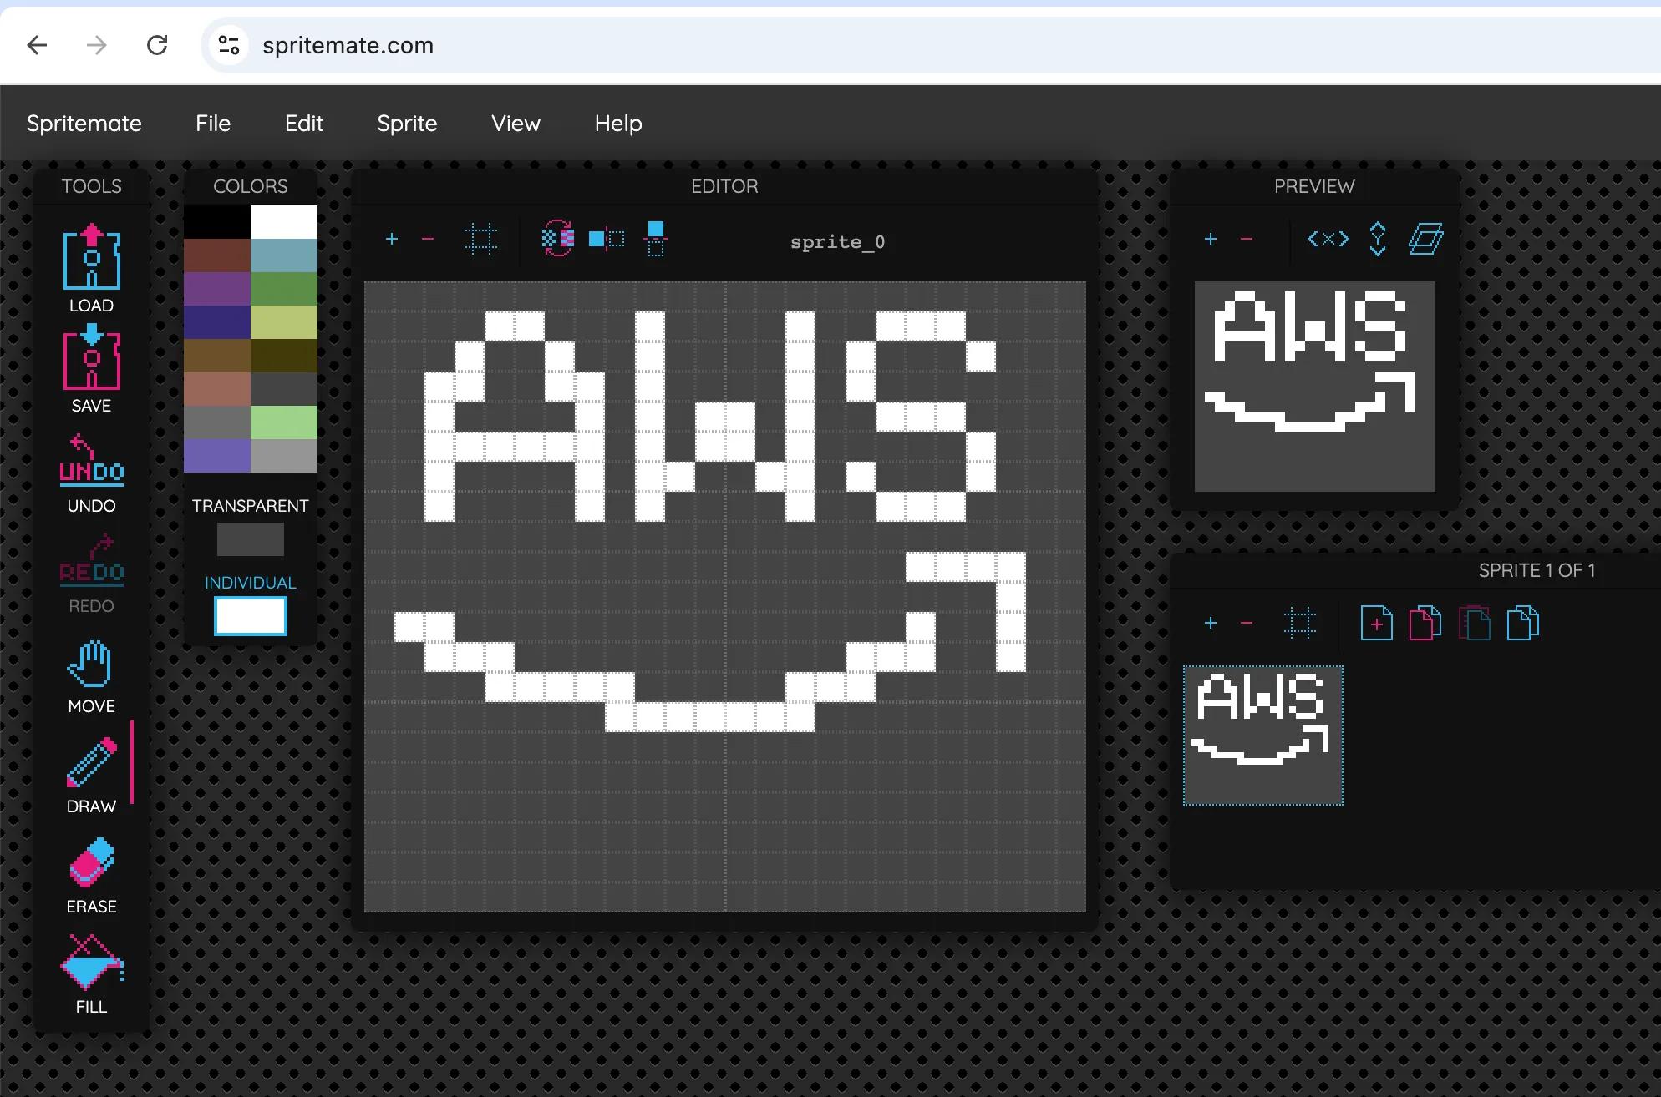The width and height of the screenshot is (1661, 1097).
Task: Click the browser forward arrow
Action: click(x=97, y=45)
